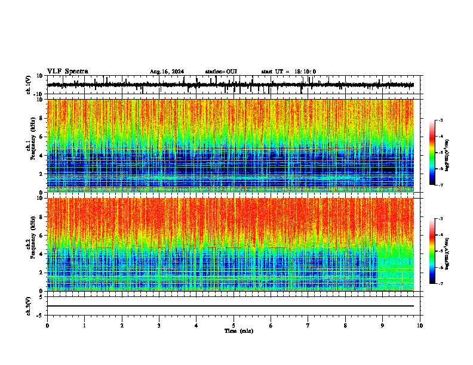Click the ch.1 voltage waveform trace

(231, 85)
